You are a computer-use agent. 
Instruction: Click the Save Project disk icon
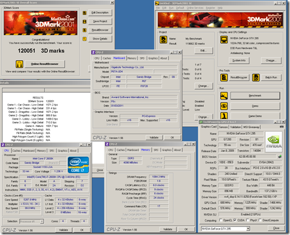pyautogui.click(x=84, y=21)
